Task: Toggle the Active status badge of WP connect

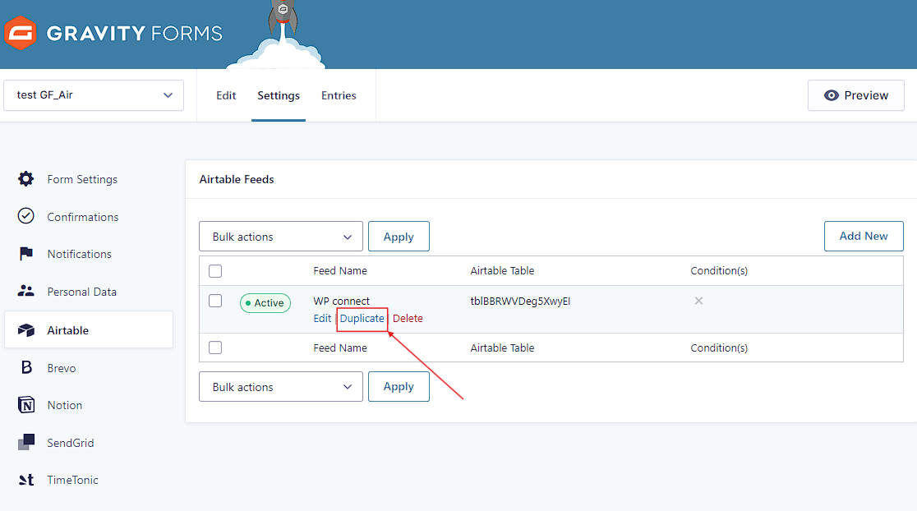Action: pyautogui.click(x=265, y=303)
